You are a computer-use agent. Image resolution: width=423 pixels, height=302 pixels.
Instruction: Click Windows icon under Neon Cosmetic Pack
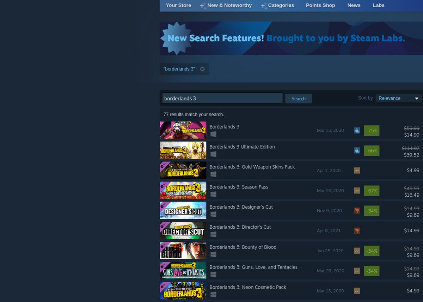(x=213, y=295)
